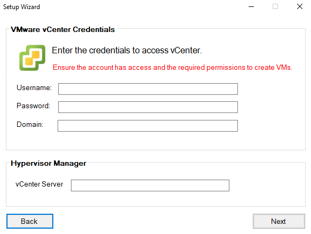
Task: Click the Username label
Action: tap(34, 87)
